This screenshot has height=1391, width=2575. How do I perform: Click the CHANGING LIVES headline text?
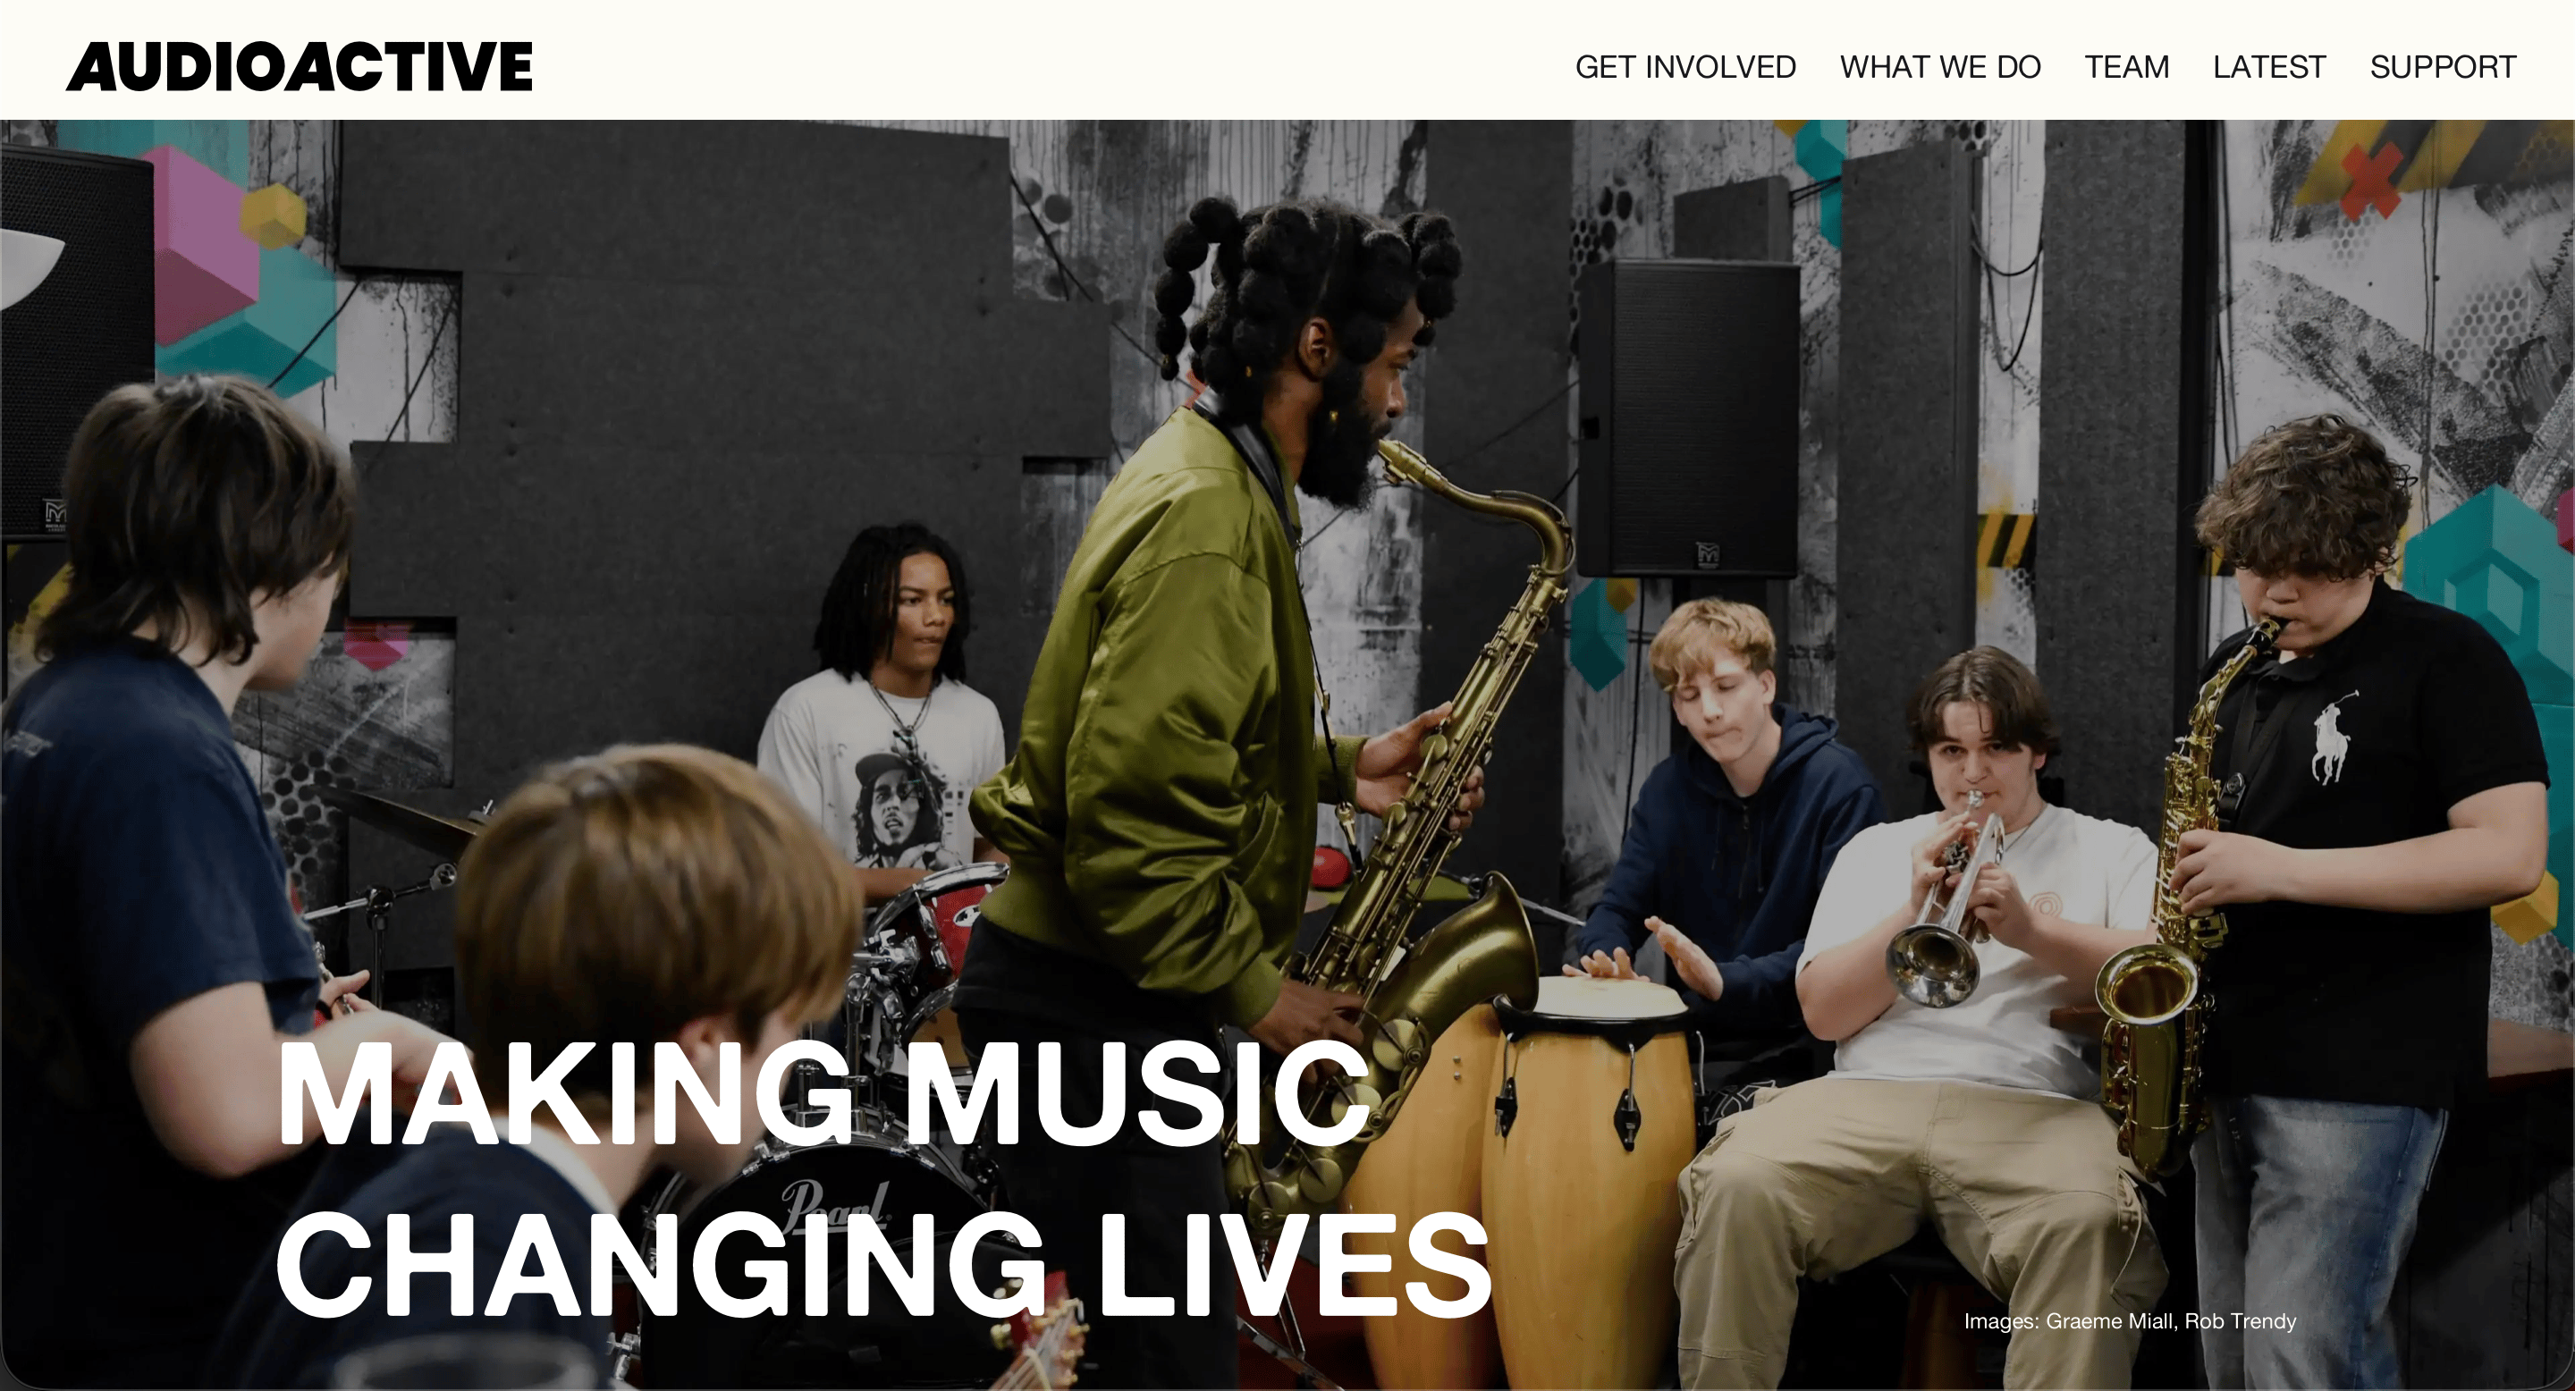point(883,1265)
